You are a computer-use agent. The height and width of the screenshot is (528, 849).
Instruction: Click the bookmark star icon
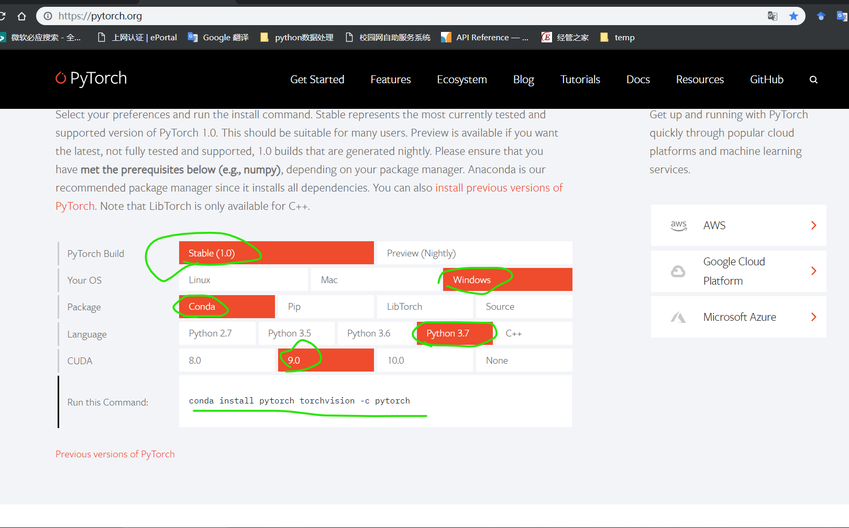[793, 16]
